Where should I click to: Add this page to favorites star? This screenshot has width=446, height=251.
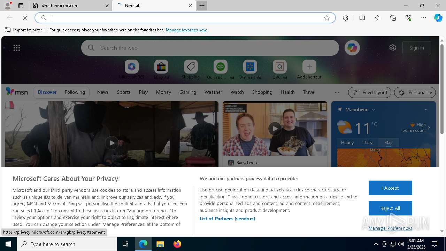pos(327,18)
